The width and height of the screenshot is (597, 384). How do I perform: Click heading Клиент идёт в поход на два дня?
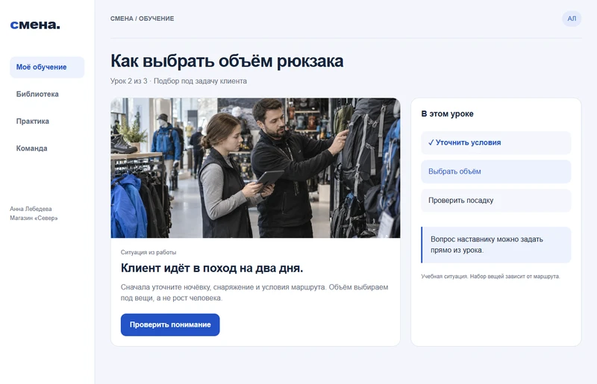pyautogui.click(x=212, y=268)
